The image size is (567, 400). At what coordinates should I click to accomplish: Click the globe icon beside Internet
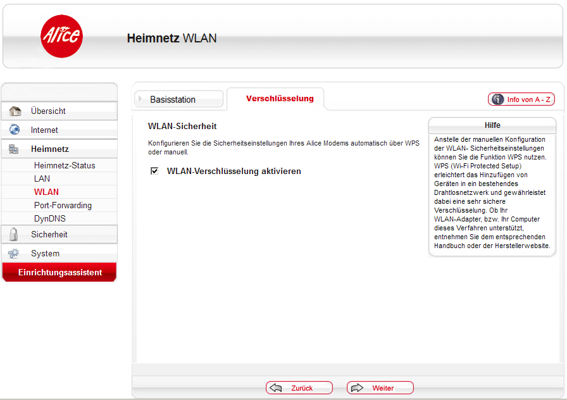click(x=15, y=130)
